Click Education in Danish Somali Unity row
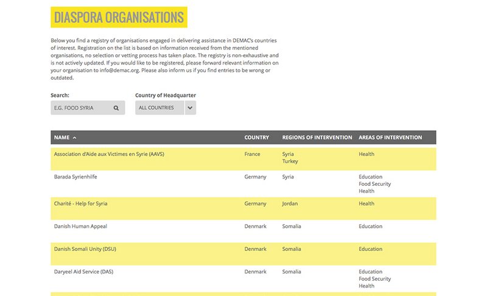Screen dimensions: 487x296 (371, 248)
